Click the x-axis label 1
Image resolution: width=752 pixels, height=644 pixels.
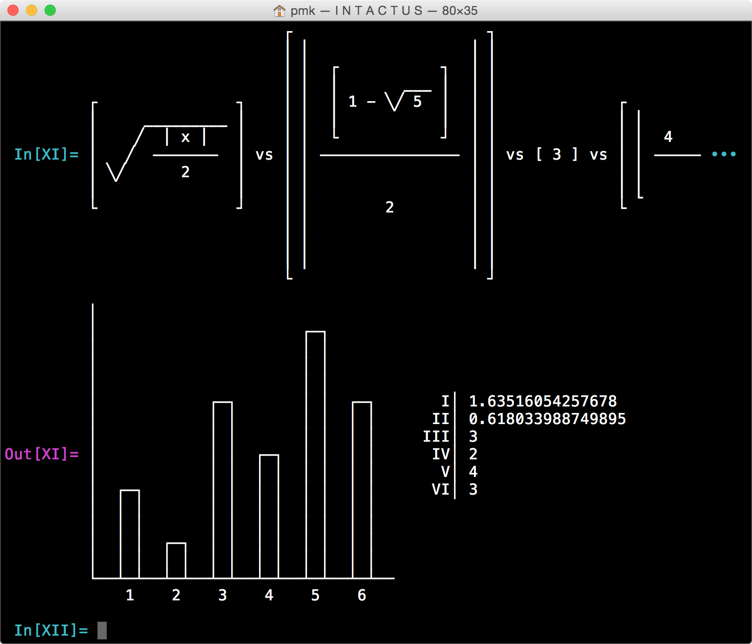pyautogui.click(x=130, y=595)
